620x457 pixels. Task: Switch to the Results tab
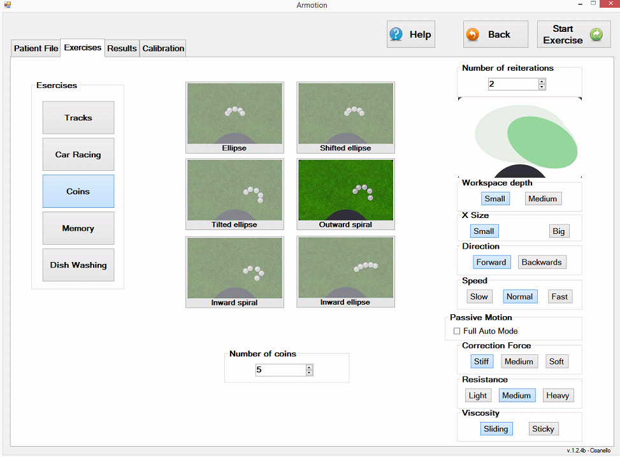[122, 48]
